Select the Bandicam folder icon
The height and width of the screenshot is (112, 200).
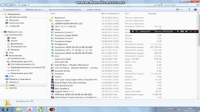point(52,17)
